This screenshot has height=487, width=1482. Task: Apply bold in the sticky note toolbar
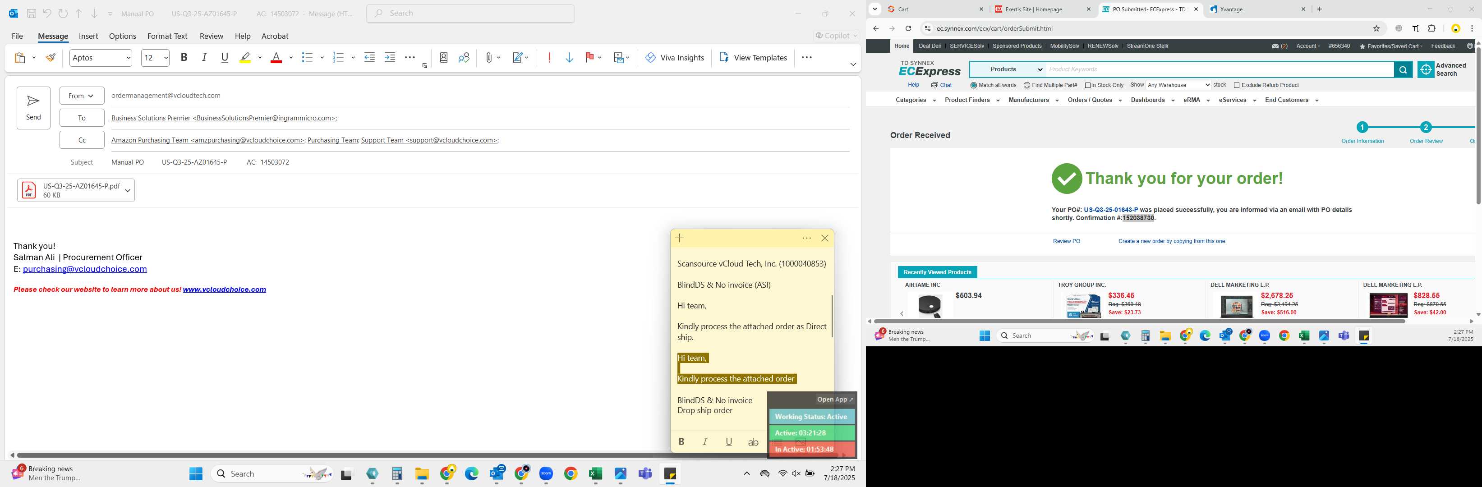click(x=681, y=441)
